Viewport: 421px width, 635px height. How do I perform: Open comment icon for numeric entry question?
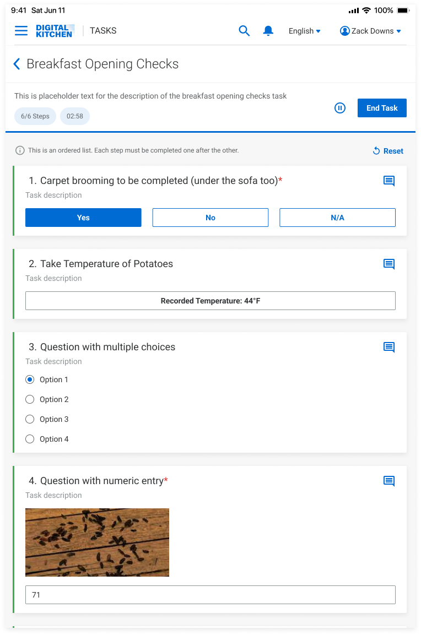[389, 481]
